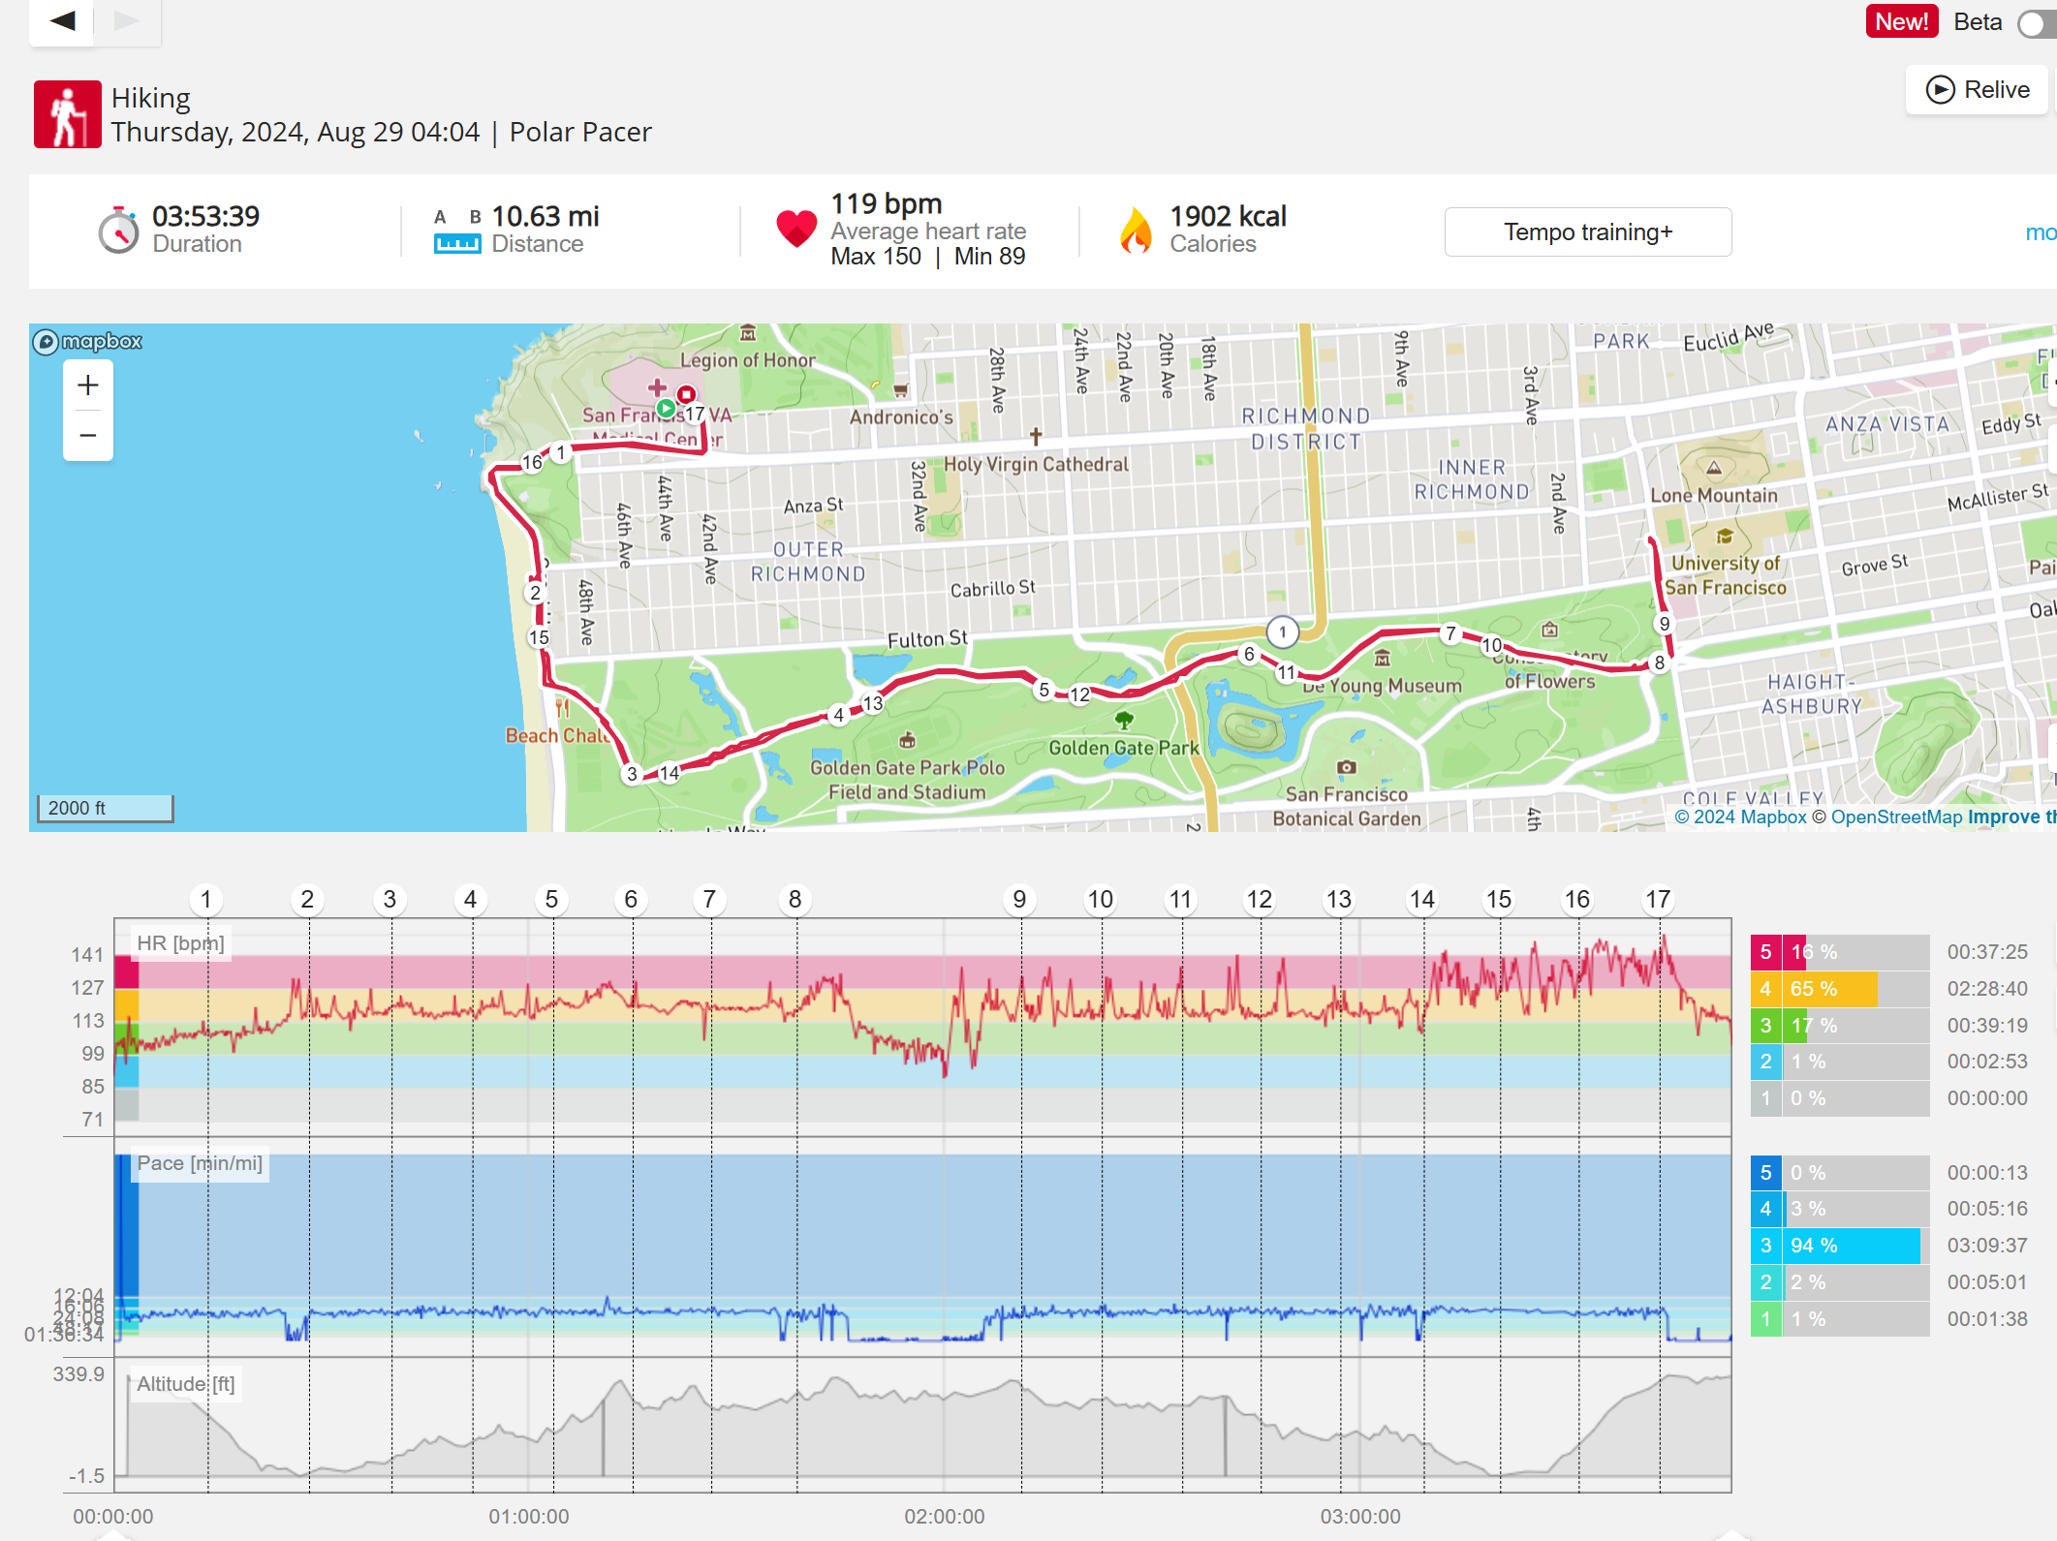Screen dimensions: 2057x1541
Task: Open the OpenStreetMap attribution link
Action: point(1895,817)
